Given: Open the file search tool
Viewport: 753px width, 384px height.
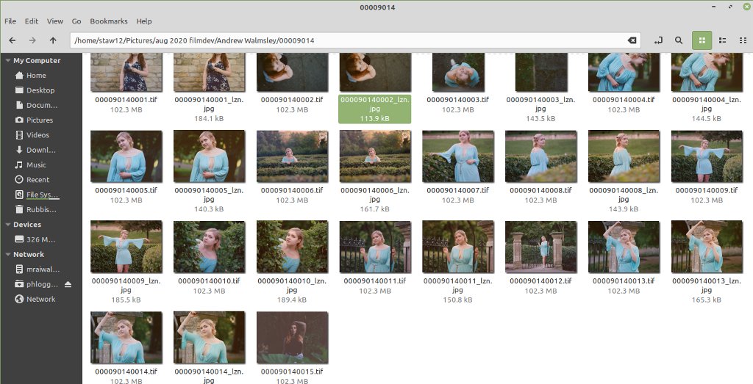Looking at the screenshot, I should point(679,40).
